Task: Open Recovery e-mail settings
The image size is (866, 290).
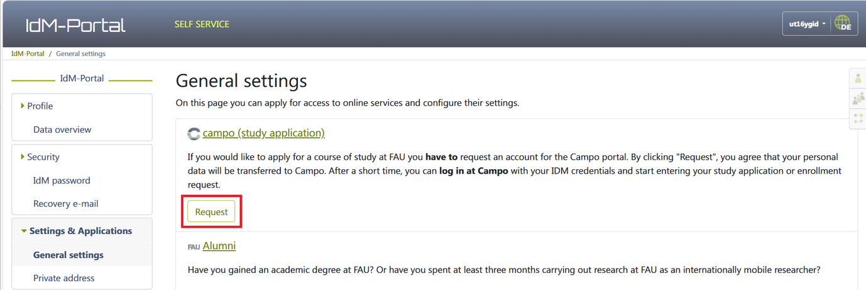Action: tap(65, 204)
